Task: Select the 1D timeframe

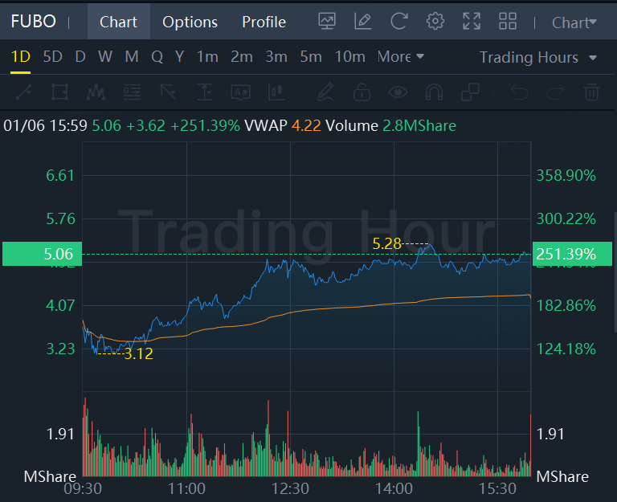Action: tap(20, 57)
